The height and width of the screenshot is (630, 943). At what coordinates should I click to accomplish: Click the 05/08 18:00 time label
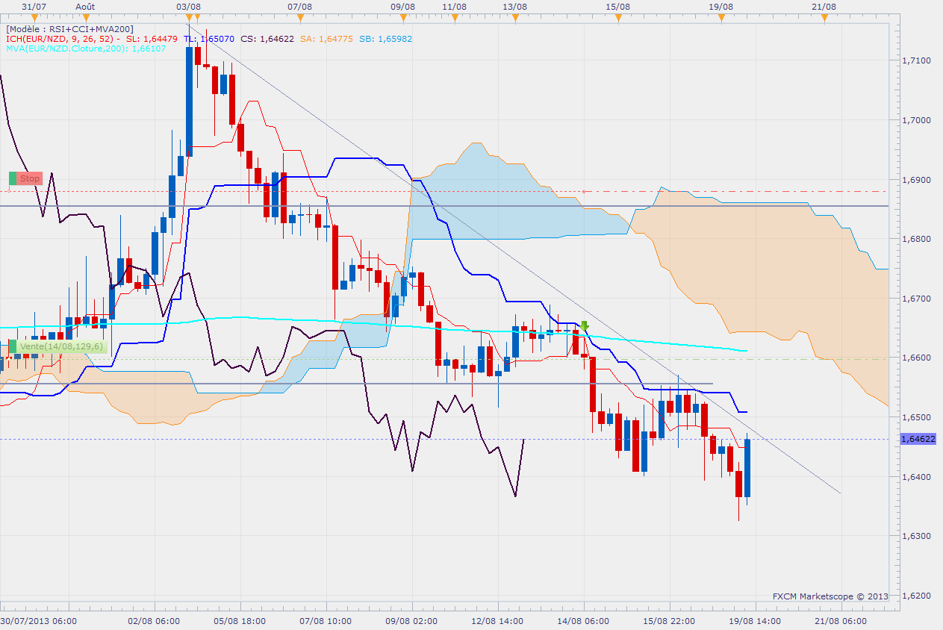click(x=240, y=621)
